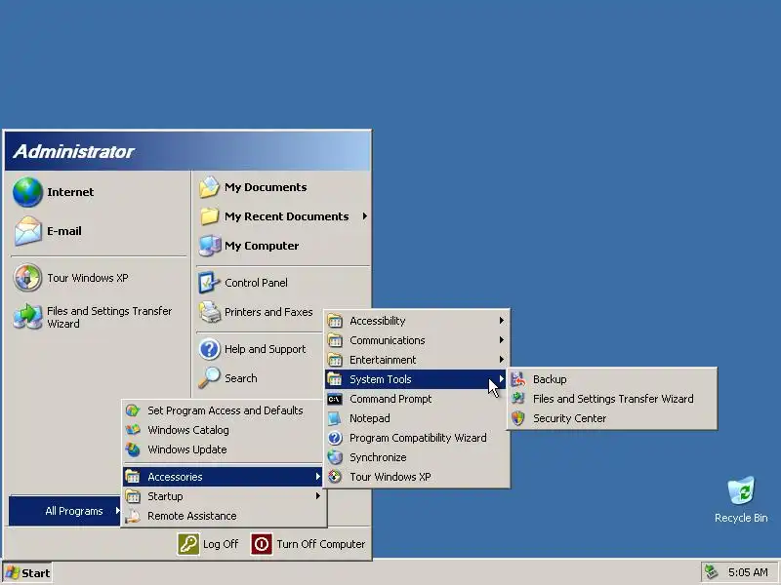Expand the Startup submenu arrow
Screen dimensions: 781x585
318,496
